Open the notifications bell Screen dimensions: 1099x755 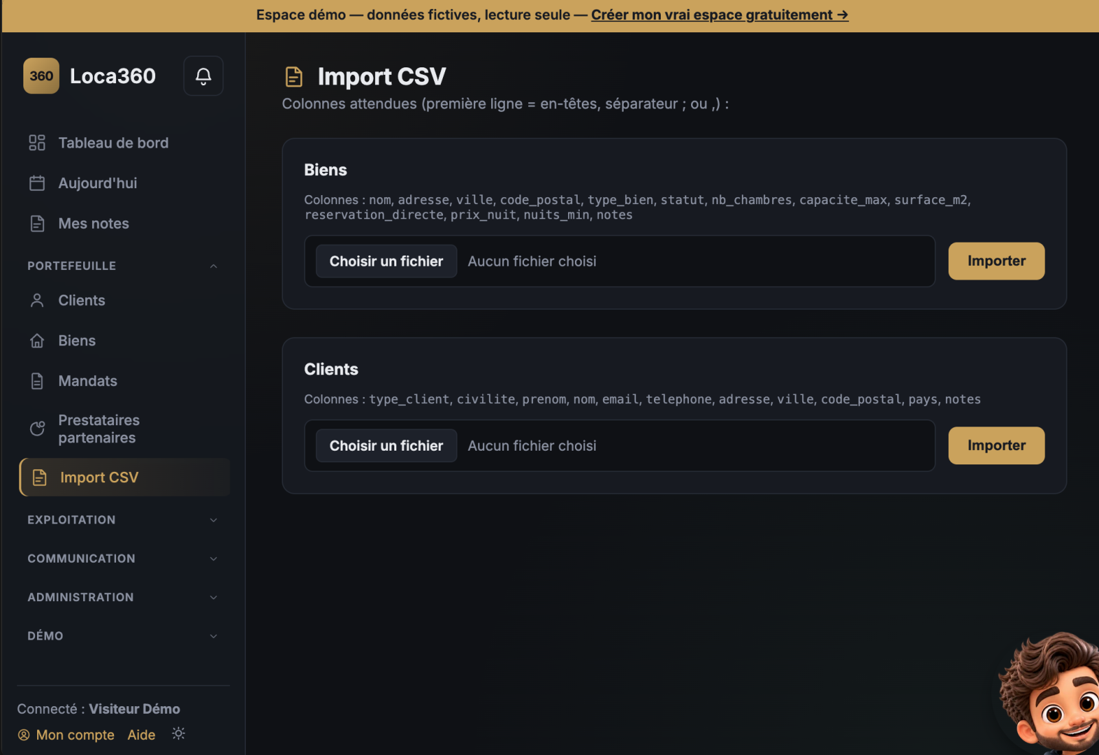point(203,76)
